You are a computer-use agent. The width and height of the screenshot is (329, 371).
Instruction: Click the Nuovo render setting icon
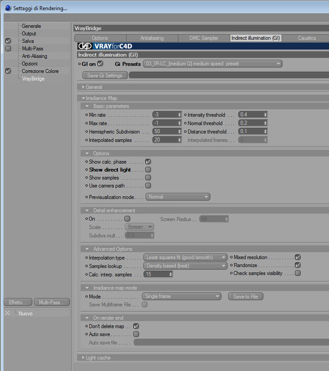(x=7, y=313)
